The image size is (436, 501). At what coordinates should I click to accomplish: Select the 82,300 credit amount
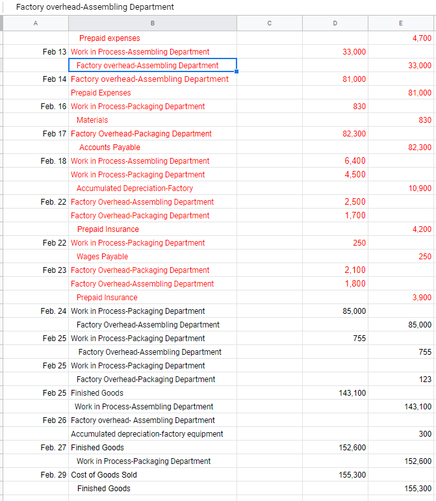point(401,148)
